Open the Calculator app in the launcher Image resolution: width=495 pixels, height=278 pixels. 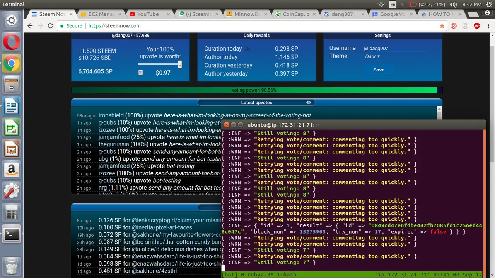(x=12, y=212)
